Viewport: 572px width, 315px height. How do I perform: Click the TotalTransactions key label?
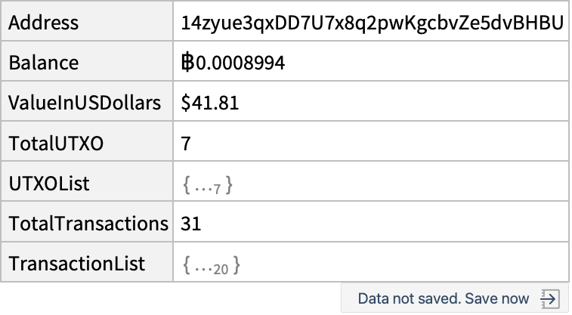88,224
